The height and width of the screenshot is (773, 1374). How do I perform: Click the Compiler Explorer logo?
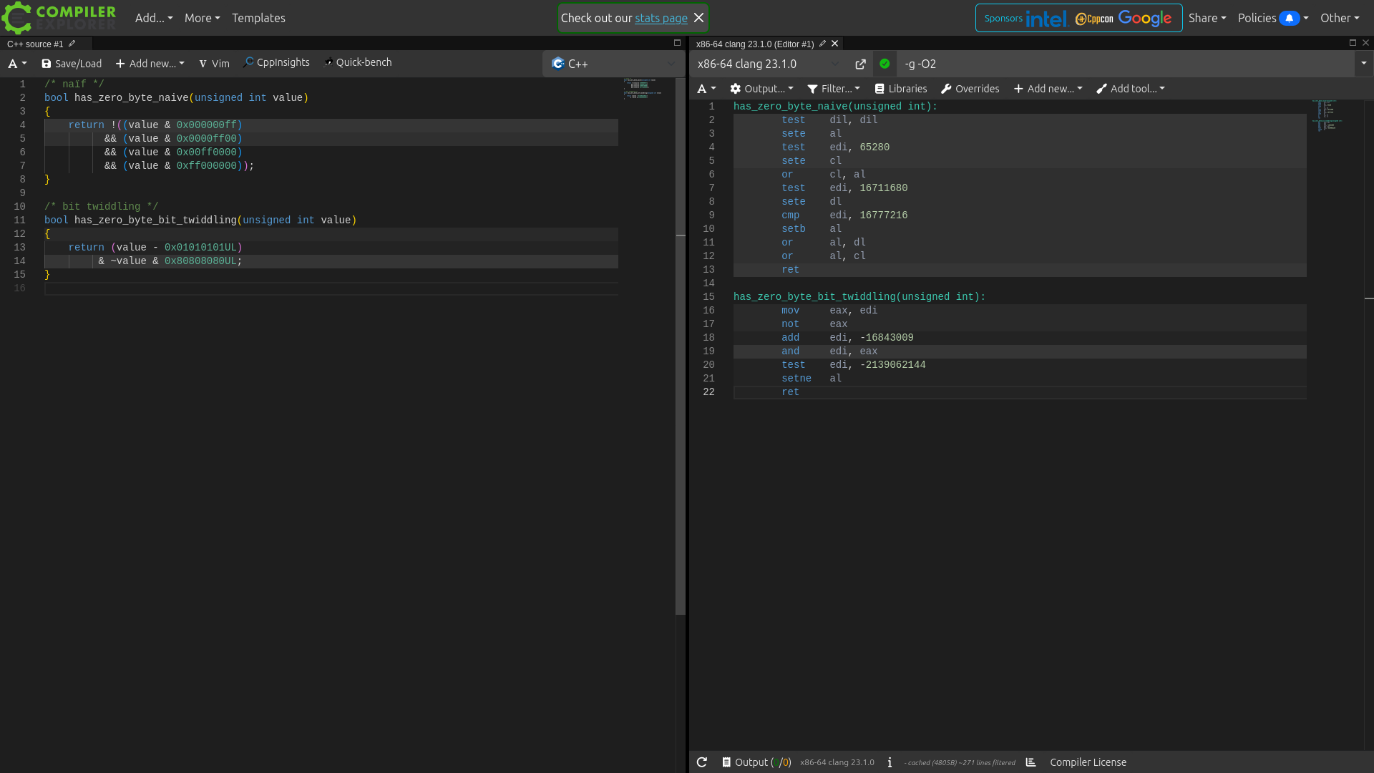pos(60,18)
